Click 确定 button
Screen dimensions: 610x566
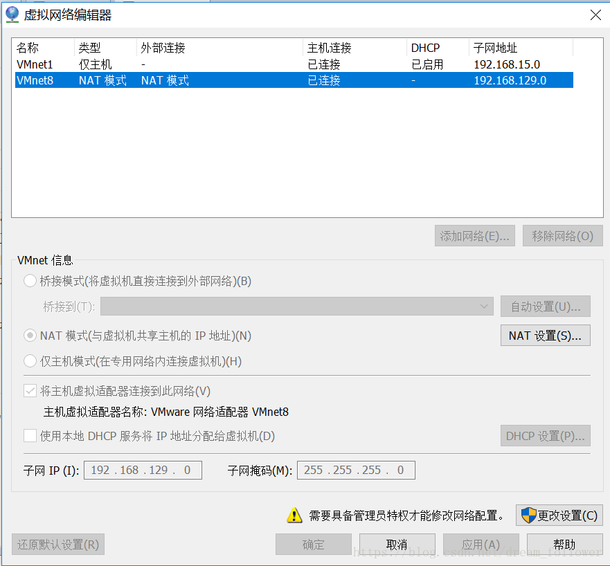pos(314,545)
